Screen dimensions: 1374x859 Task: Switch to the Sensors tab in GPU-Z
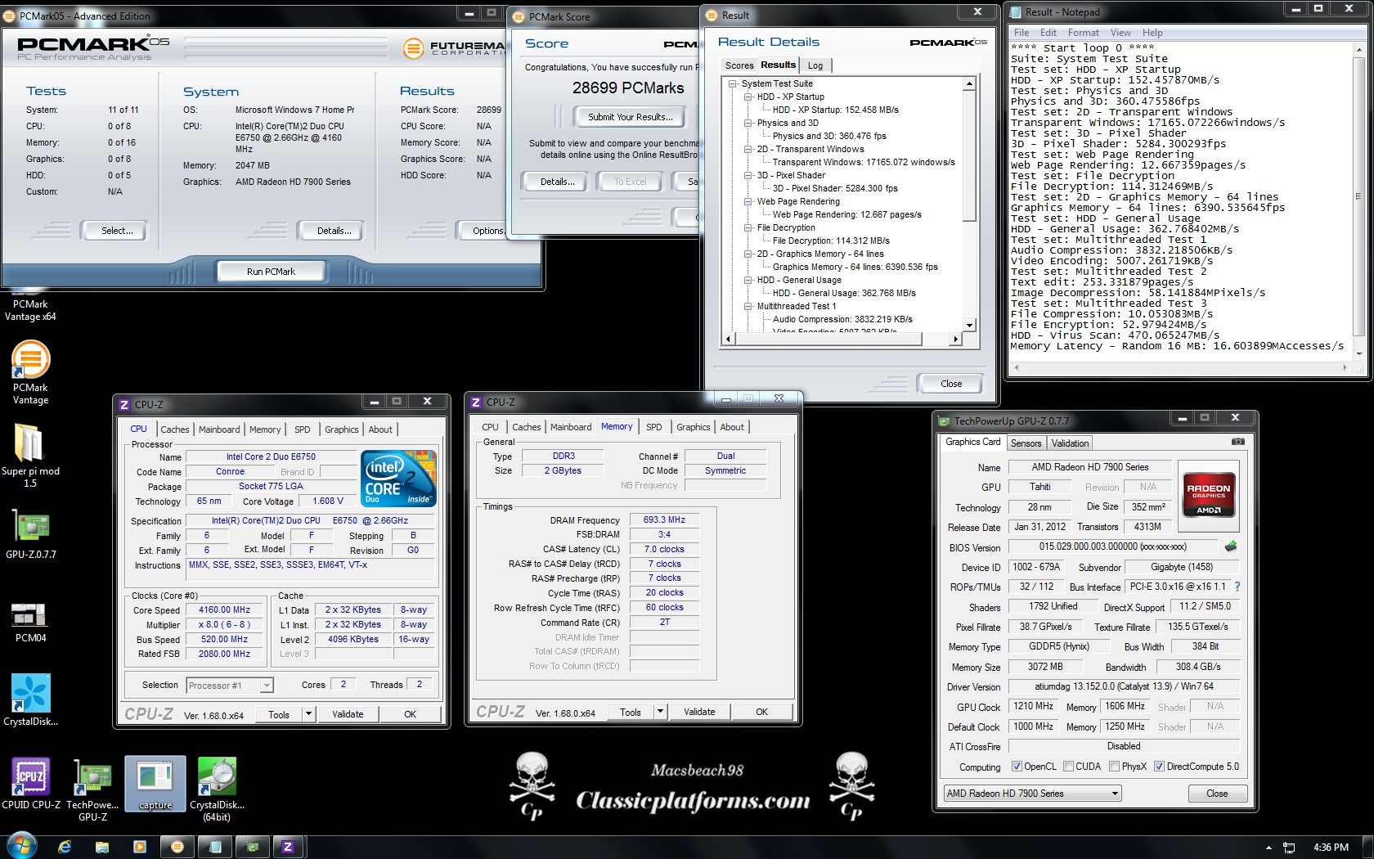1026,443
